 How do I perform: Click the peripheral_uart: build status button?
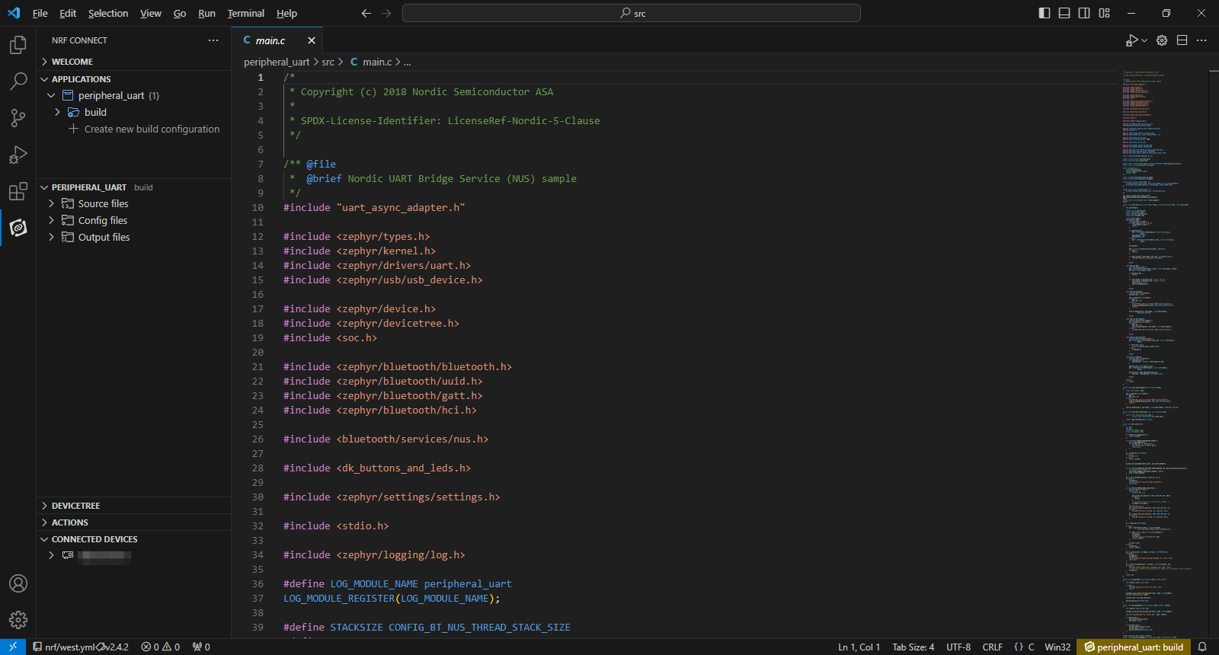coord(1134,647)
